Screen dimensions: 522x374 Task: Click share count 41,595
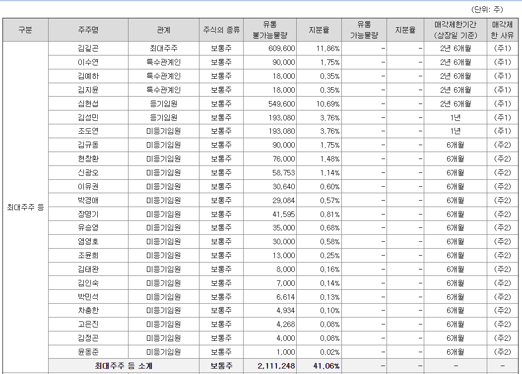[x=284, y=214]
